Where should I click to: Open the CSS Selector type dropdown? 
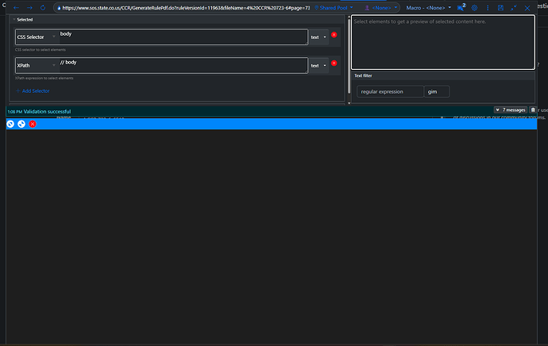click(35, 37)
